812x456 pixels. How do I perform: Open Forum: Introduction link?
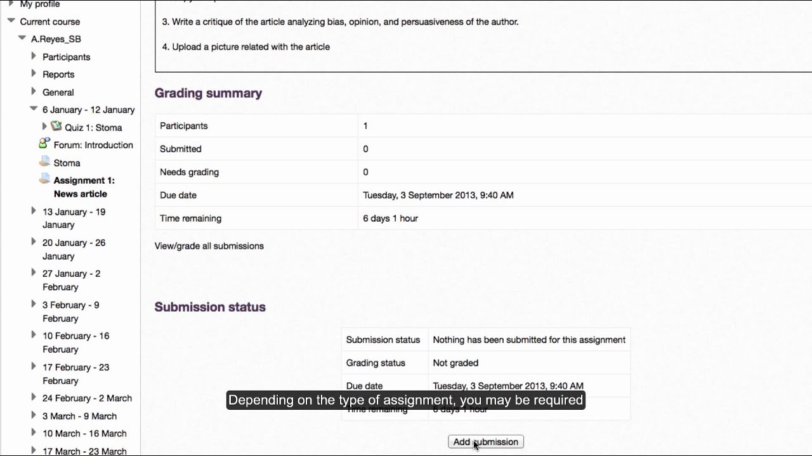point(93,145)
